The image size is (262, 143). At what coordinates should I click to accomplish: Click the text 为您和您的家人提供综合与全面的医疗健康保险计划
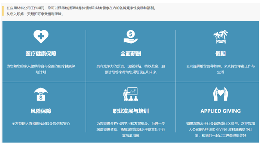tap(41, 69)
